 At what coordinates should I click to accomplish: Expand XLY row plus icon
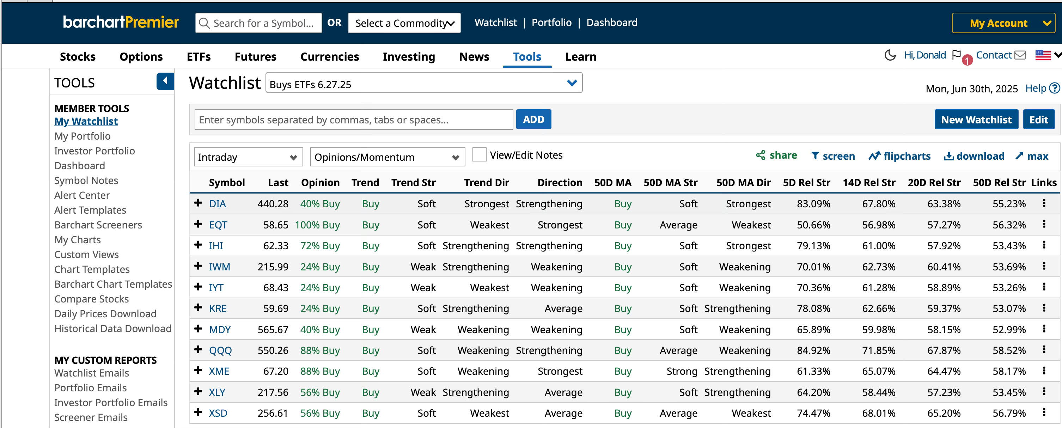coord(198,391)
